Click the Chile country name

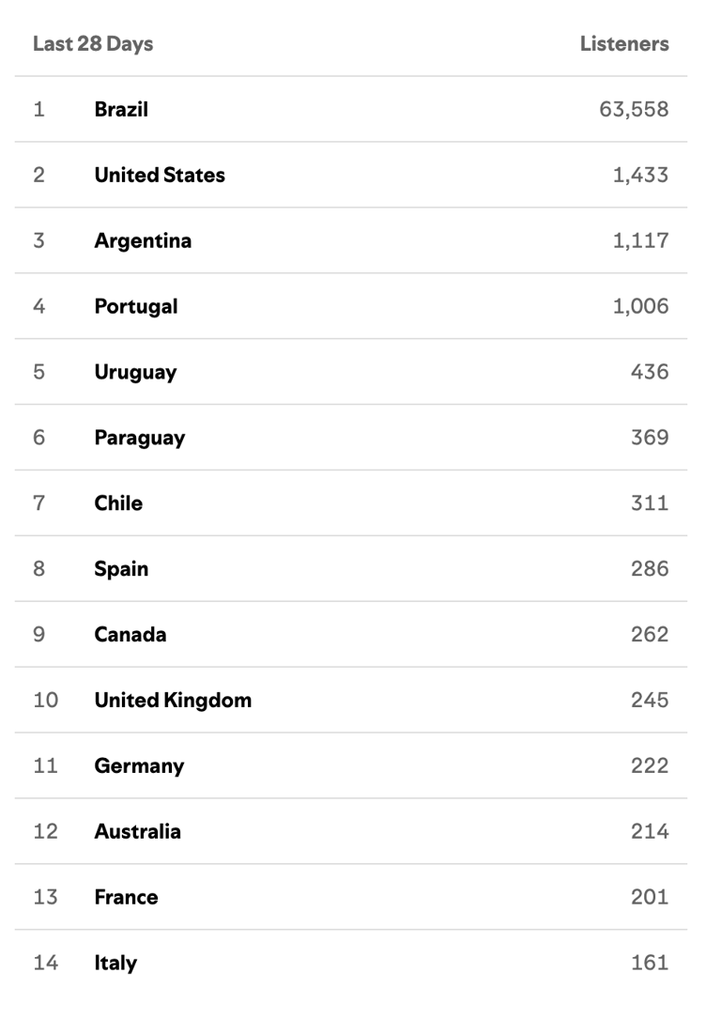click(118, 503)
